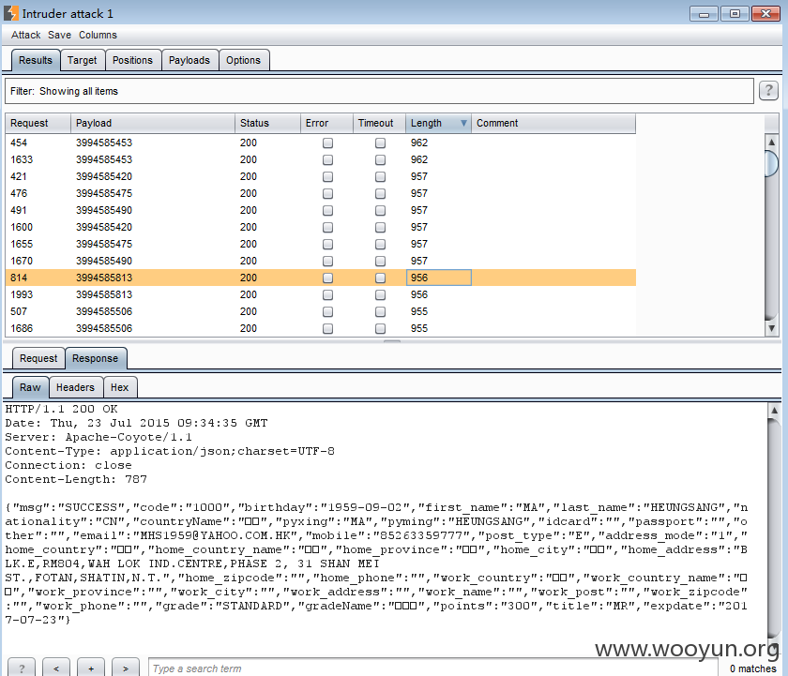
Task: Switch to the Options tab
Action: 243,60
